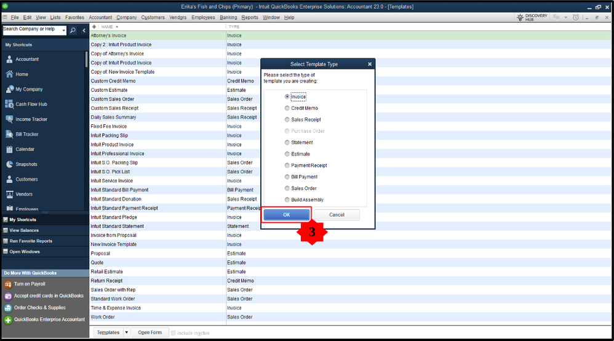Open the Customers shortcut icon
The height and width of the screenshot is (341, 614).
tap(9, 179)
